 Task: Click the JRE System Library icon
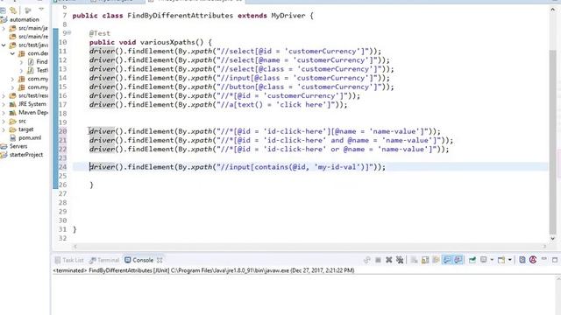(x=13, y=104)
